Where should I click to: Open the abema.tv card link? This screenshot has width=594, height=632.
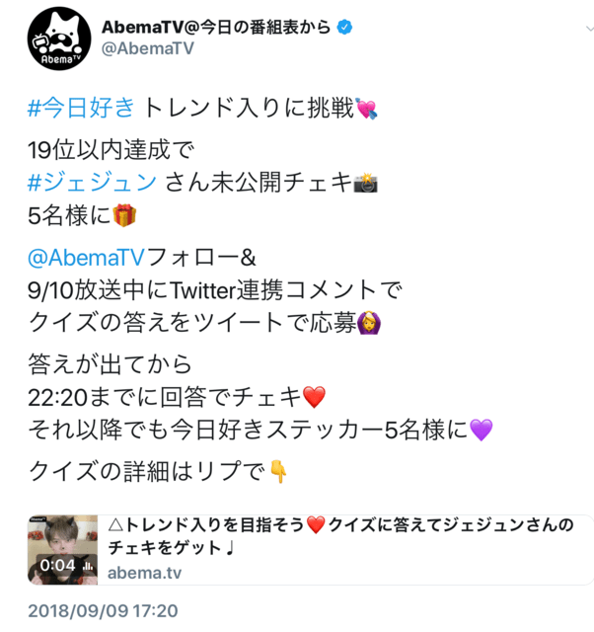click(x=144, y=573)
